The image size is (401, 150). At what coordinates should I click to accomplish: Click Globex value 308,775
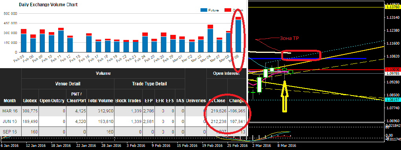point(30,111)
